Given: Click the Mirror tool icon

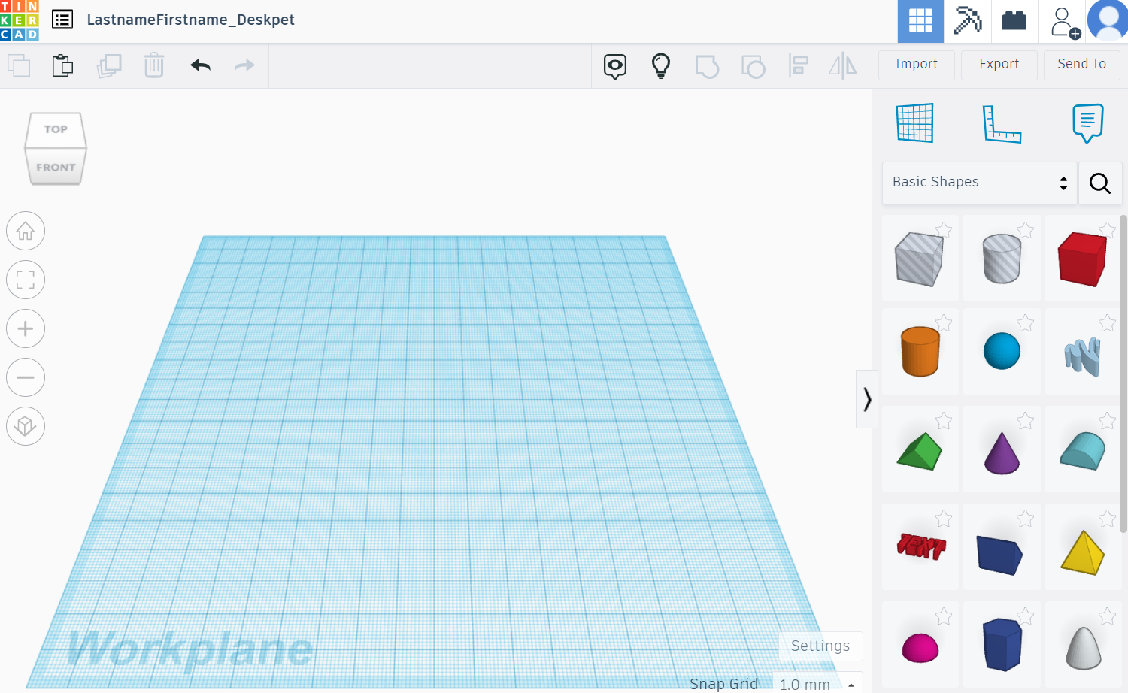Looking at the screenshot, I should pyautogui.click(x=842, y=65).
